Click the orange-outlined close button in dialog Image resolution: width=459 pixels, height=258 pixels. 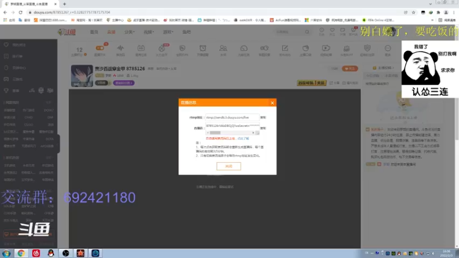pos(228,166)
